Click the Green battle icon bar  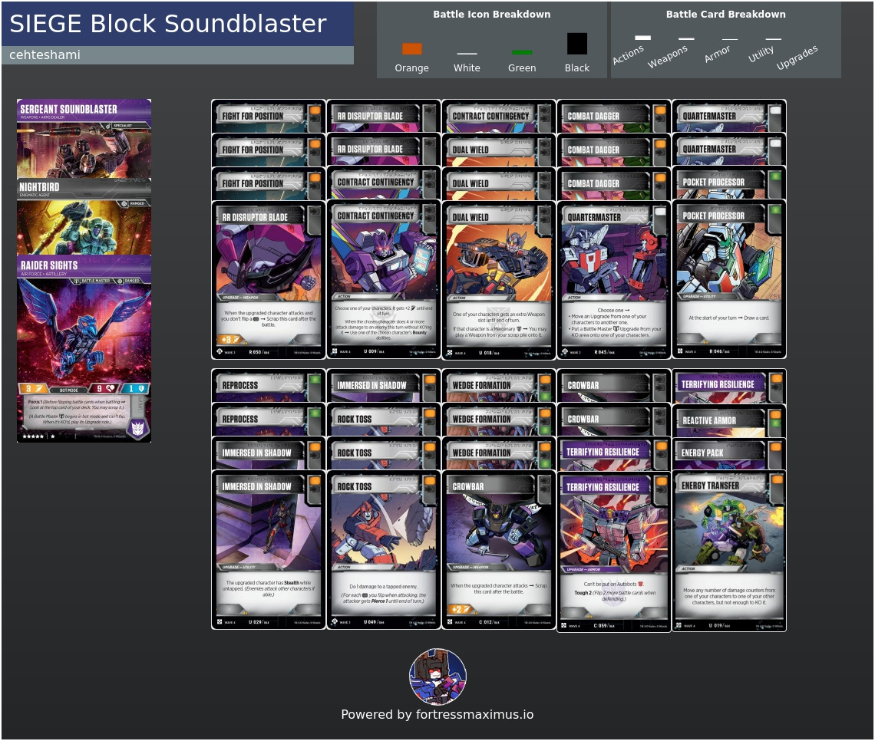(522, 52)
